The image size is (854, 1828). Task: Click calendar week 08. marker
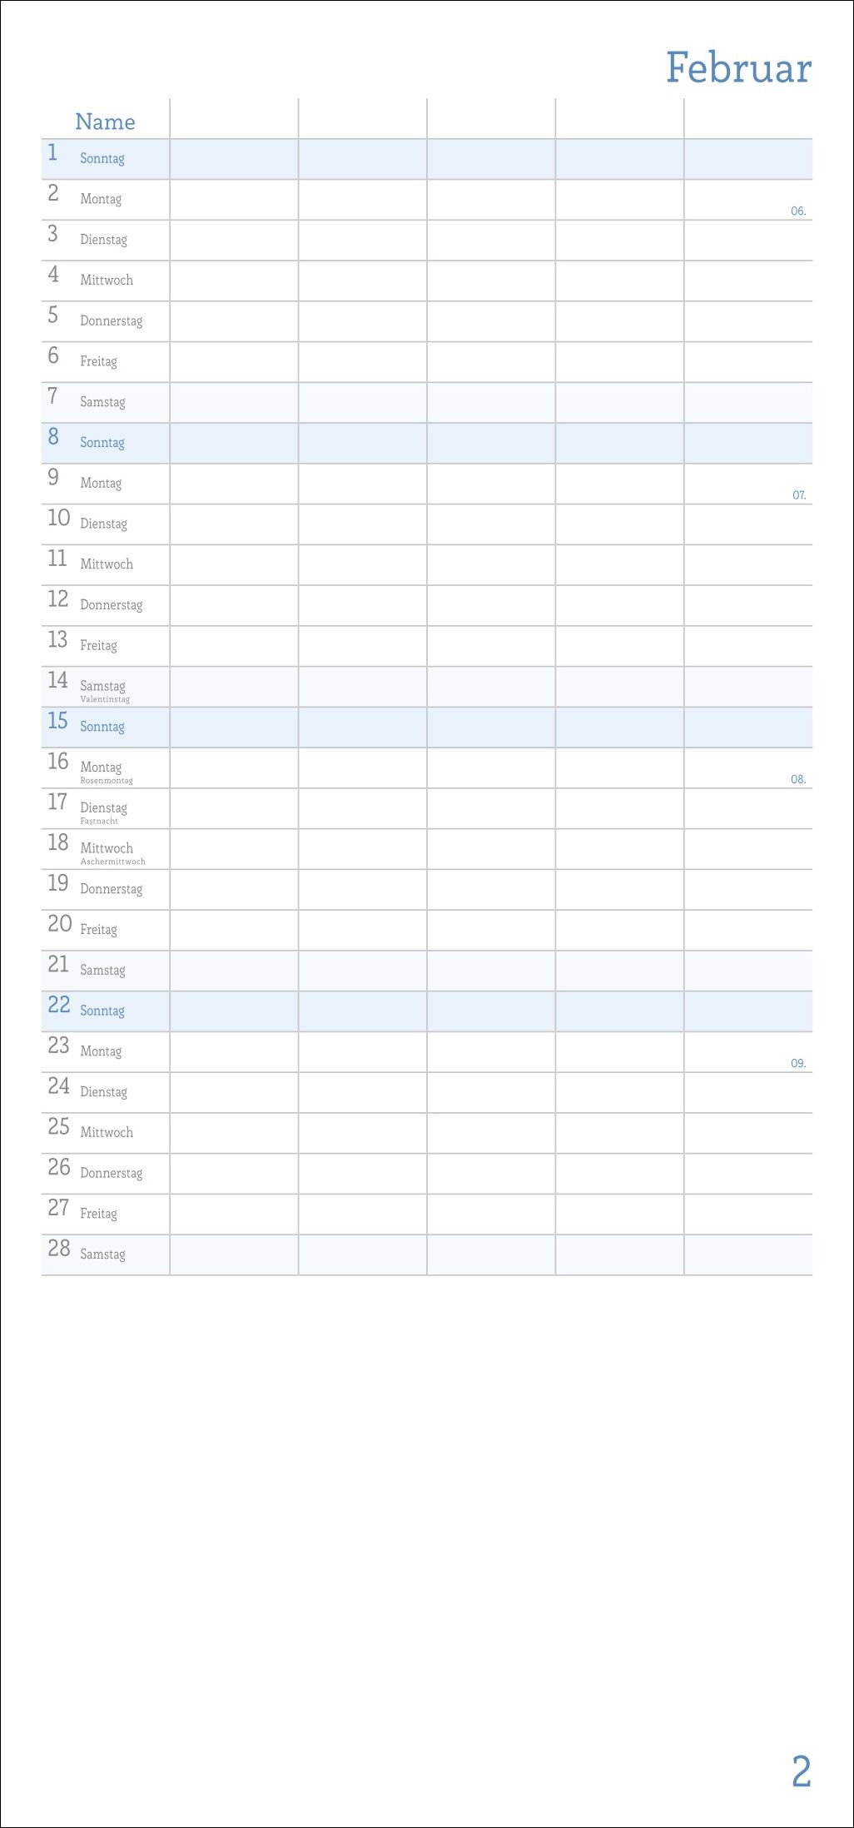pos(798,780)
